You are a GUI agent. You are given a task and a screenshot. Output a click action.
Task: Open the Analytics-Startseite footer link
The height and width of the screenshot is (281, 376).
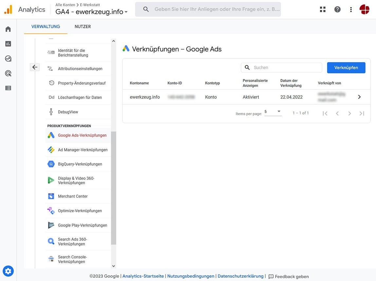pos(143,276)
